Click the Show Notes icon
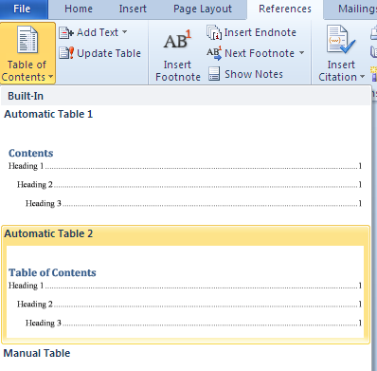This screenshot has height=371, width=377. click(x=214, y=74)
